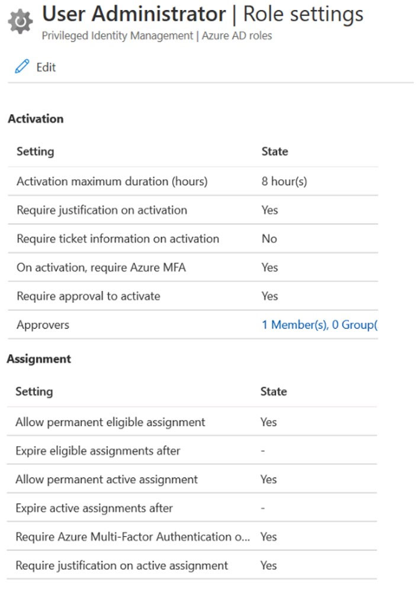Select Allow permanent eligible assignment row
The image size is (418, 590).
pyautogui.click(x=192, y=422)
